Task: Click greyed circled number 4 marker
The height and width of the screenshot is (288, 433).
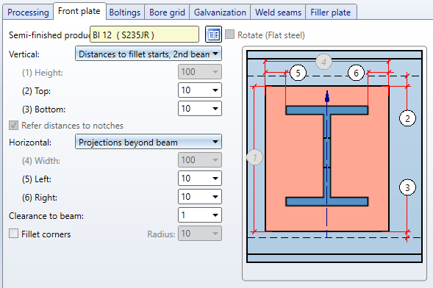Action: pyautogui.click(x=323, y=62)
